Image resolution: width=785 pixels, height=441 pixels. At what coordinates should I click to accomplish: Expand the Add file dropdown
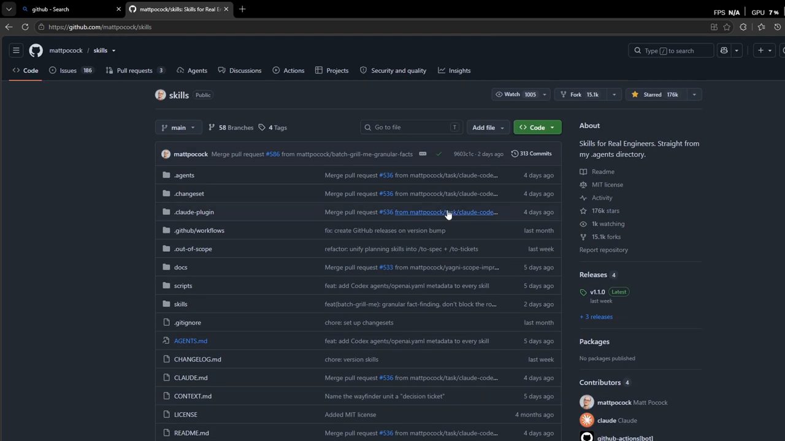tap(488, 127)
